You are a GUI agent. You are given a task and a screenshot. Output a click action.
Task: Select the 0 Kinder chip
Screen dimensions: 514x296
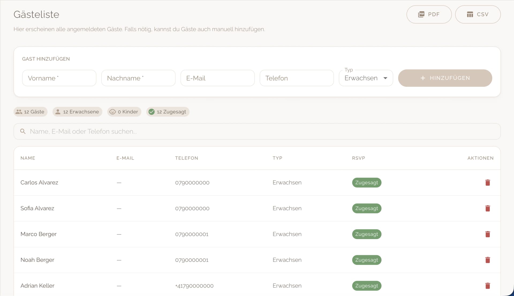(124, 112)
